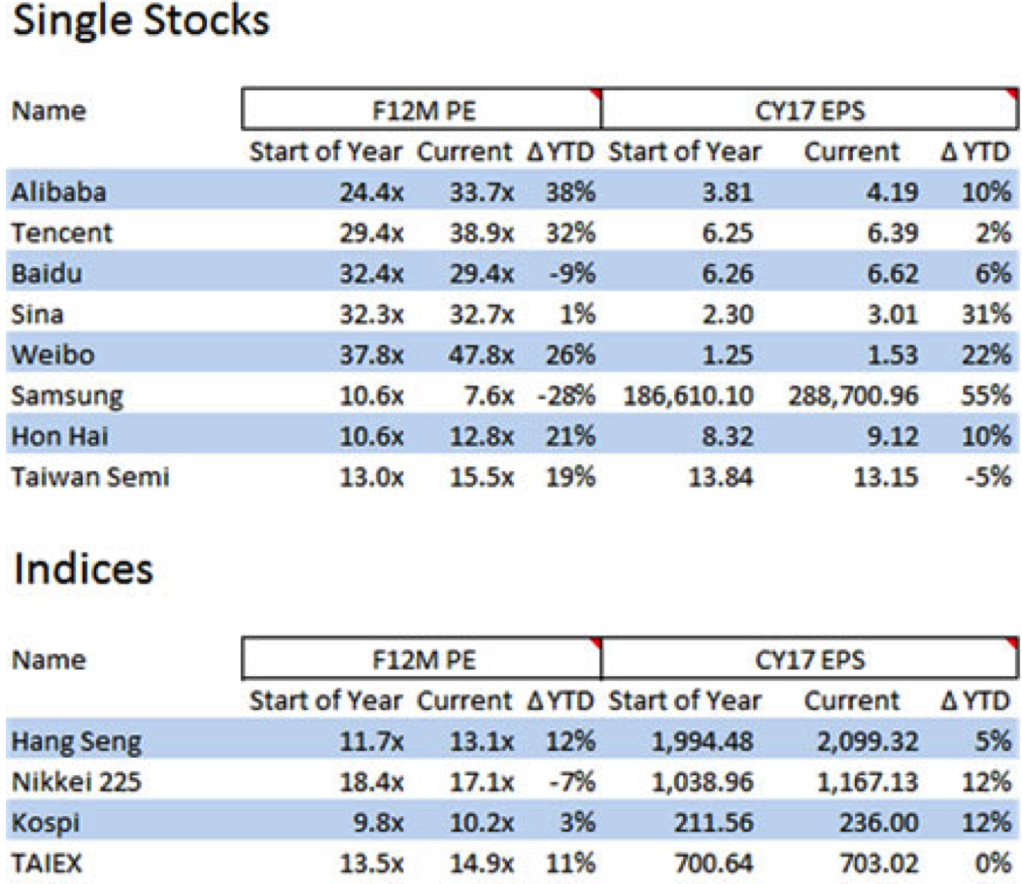Click the Single Stocks F12M PE header cell
1022x884 pixels.
[420, 111]
